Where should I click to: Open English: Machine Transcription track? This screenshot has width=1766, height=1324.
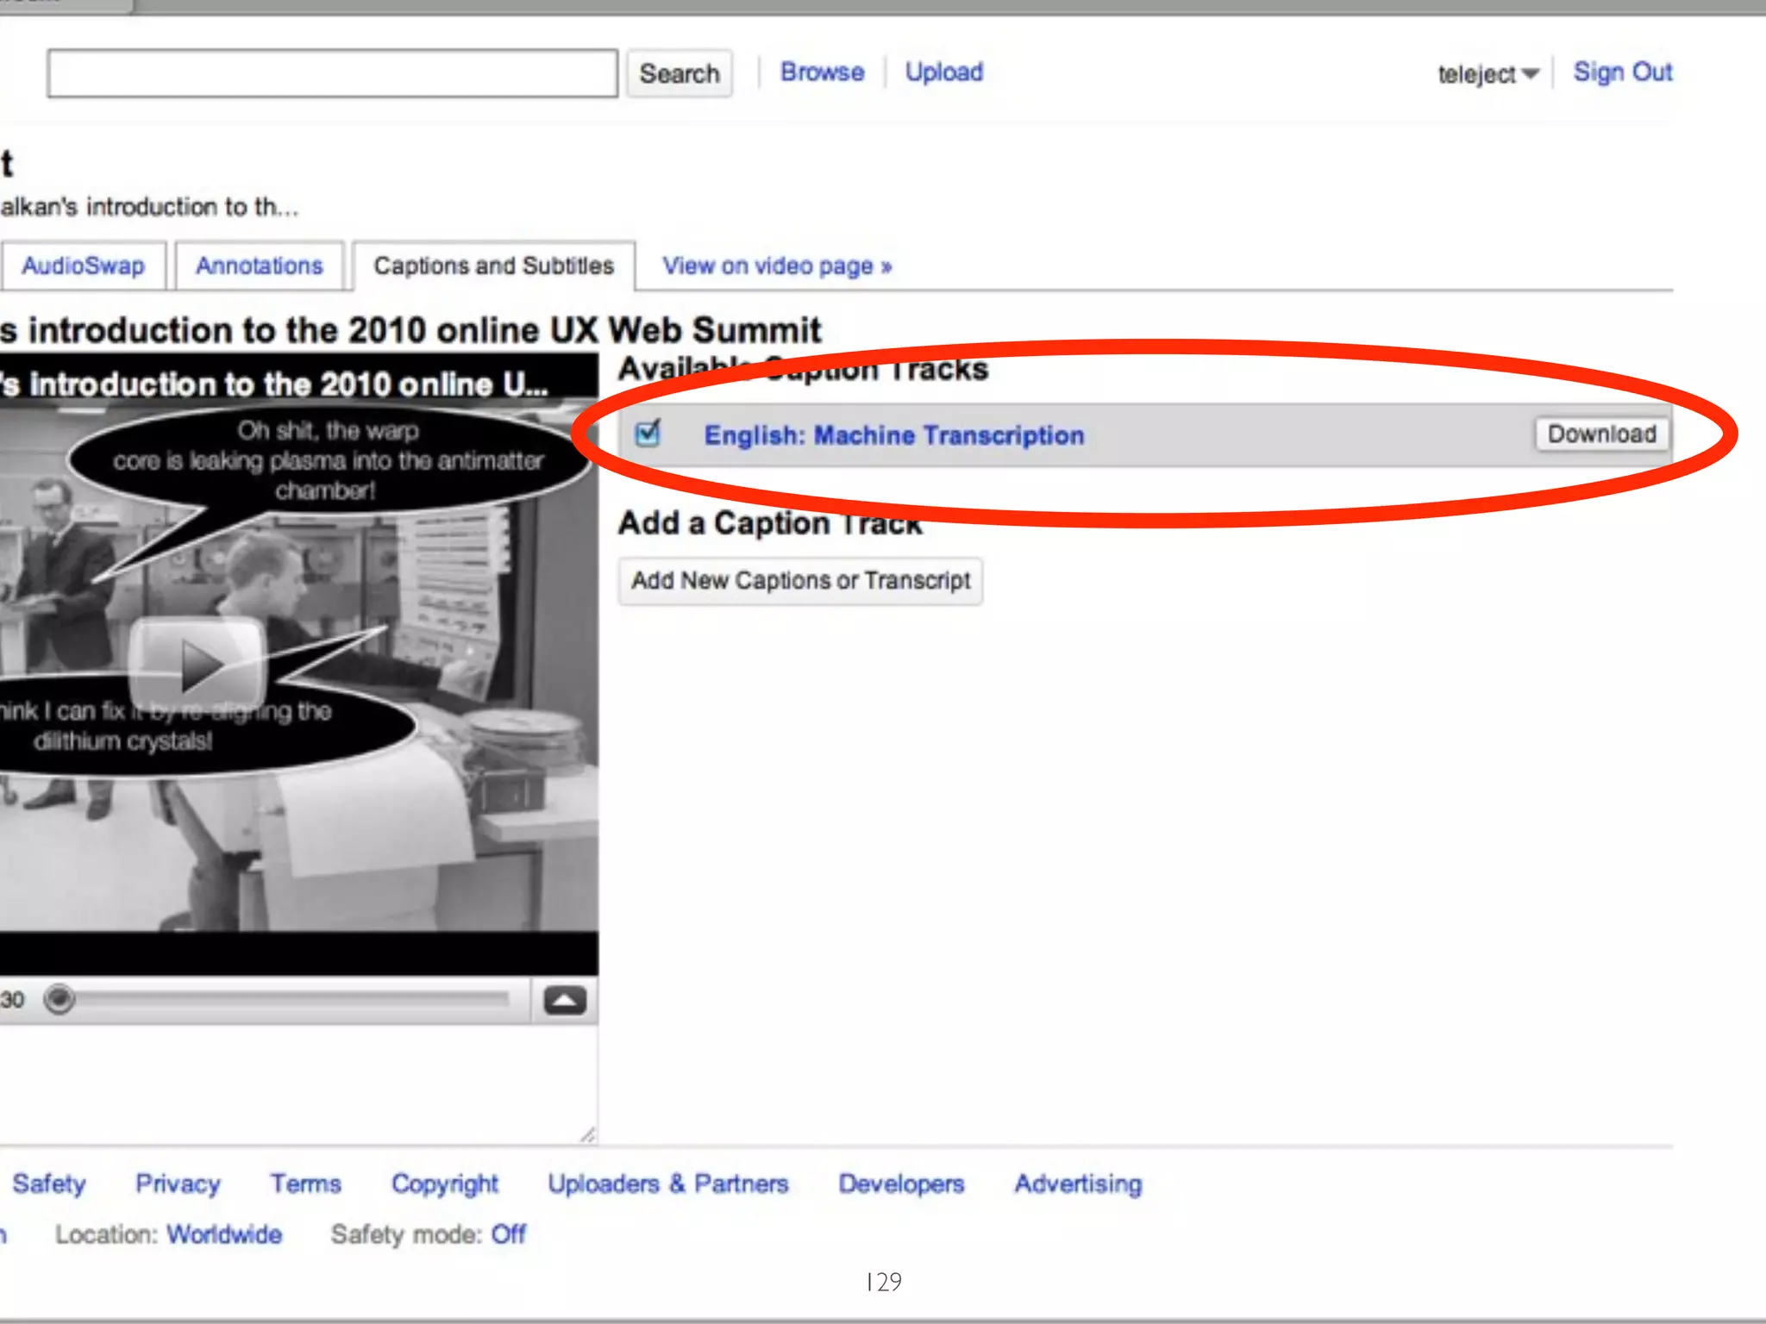pyautogui.click(x=893, y=435)
